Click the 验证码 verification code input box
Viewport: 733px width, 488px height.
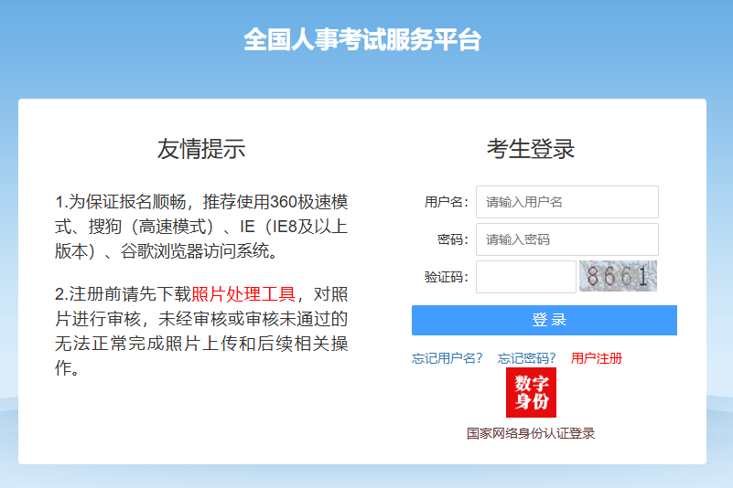525,277
